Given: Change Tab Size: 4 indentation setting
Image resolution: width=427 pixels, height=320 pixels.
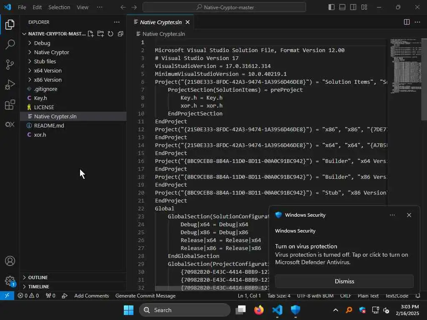Looking at the screenshot, I should (x=279, y=295).
